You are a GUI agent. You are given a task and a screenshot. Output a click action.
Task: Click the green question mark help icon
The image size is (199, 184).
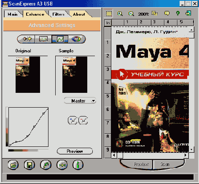pos(178,14)
